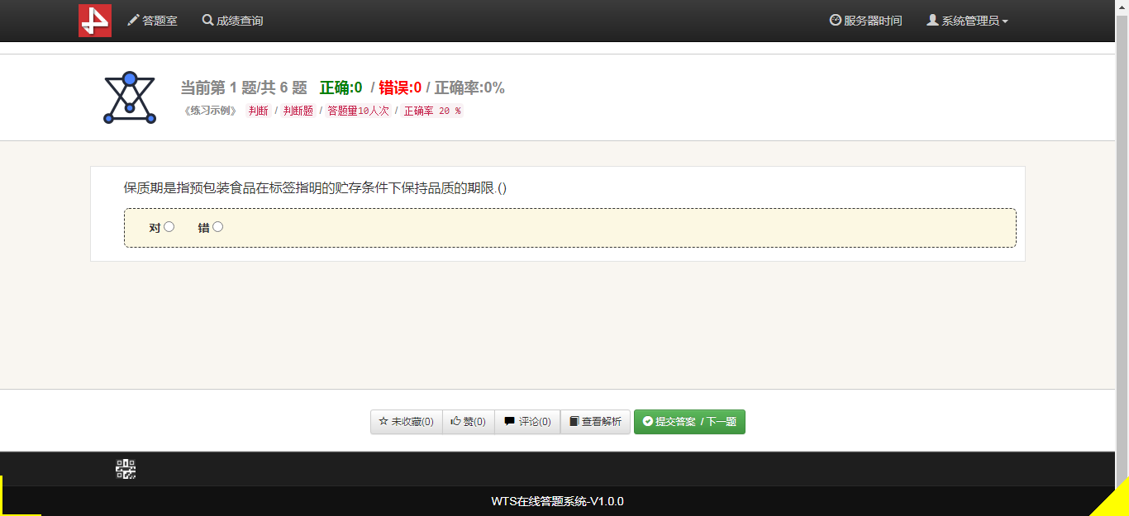1129x516 pixels.
Task: Click the 服务器时间 clock item
Action: coord(865,21)
